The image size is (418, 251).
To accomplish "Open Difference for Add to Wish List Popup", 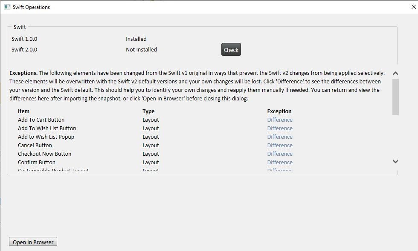I will (280, 137).
